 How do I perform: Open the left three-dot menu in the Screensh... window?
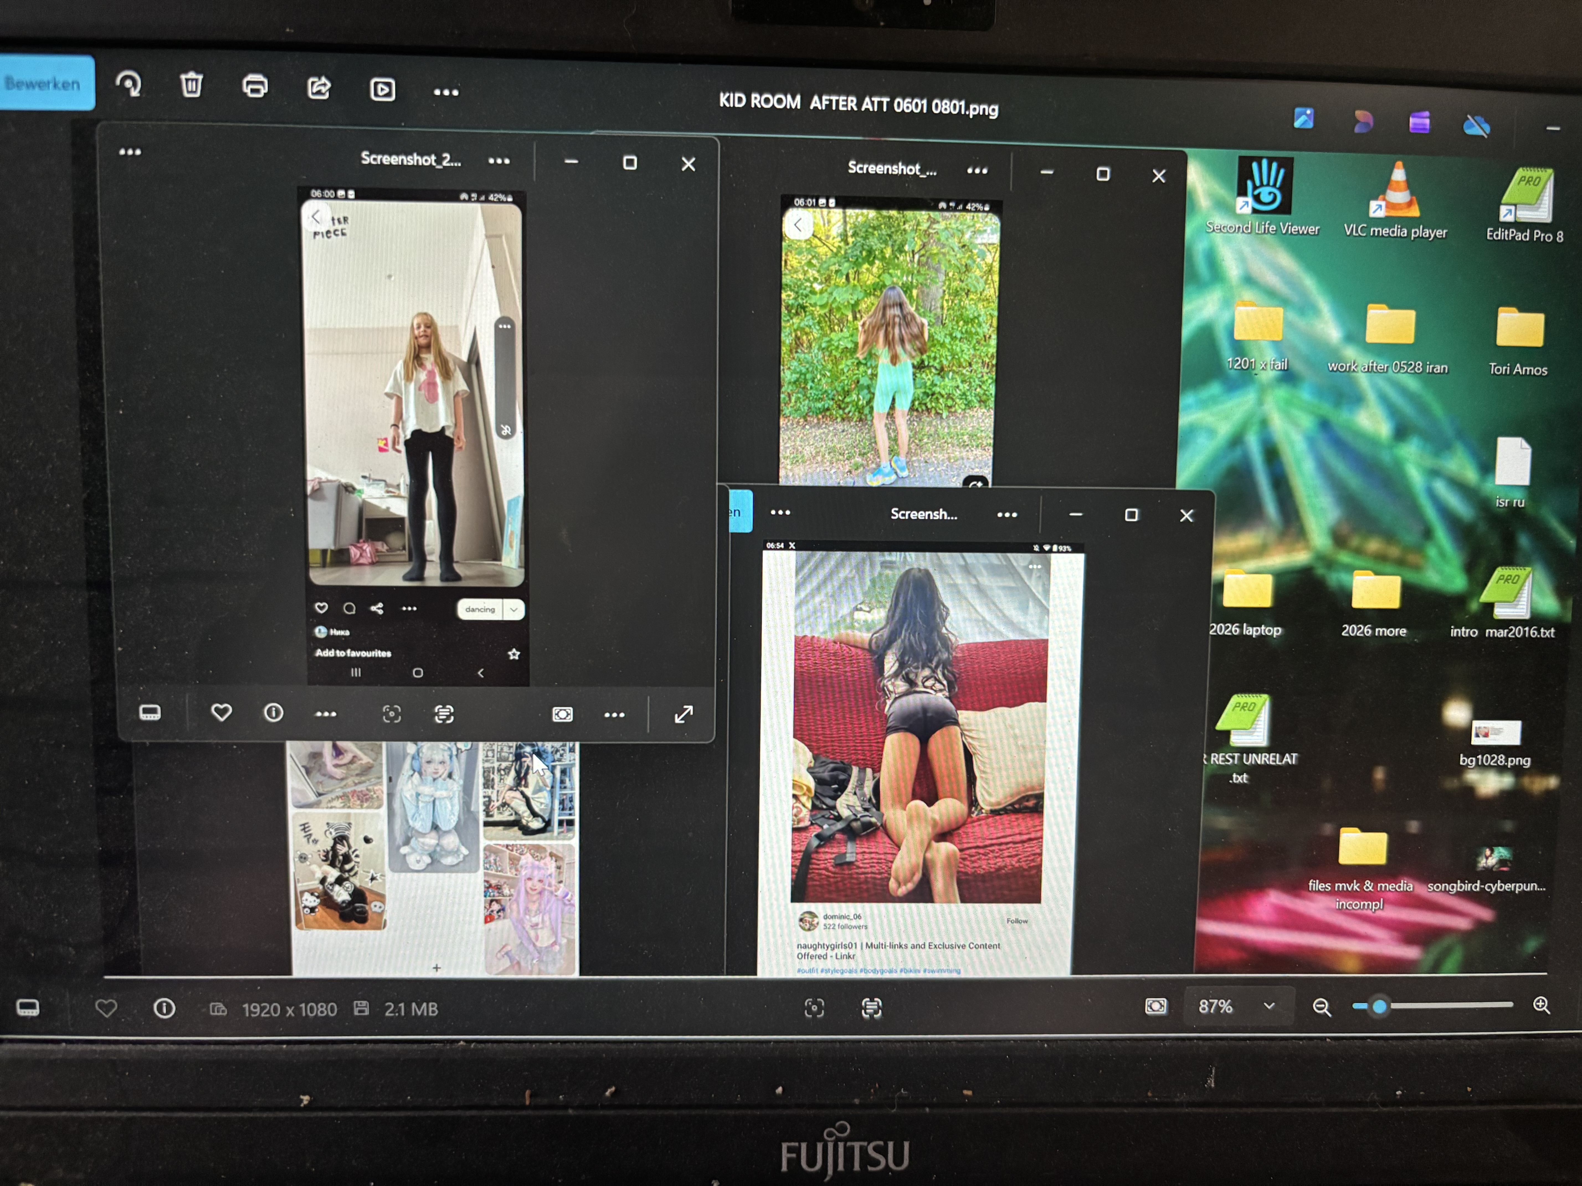780,512
